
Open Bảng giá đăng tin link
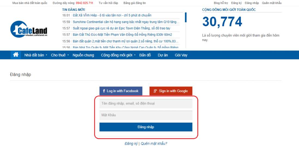[135, 3]
